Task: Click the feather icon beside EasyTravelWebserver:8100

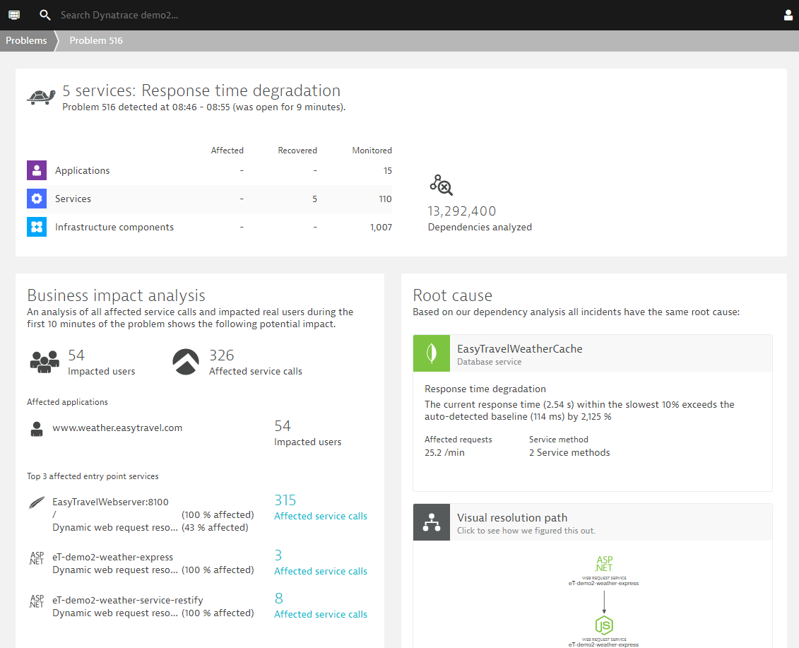Action: click(x=35, y=502)
